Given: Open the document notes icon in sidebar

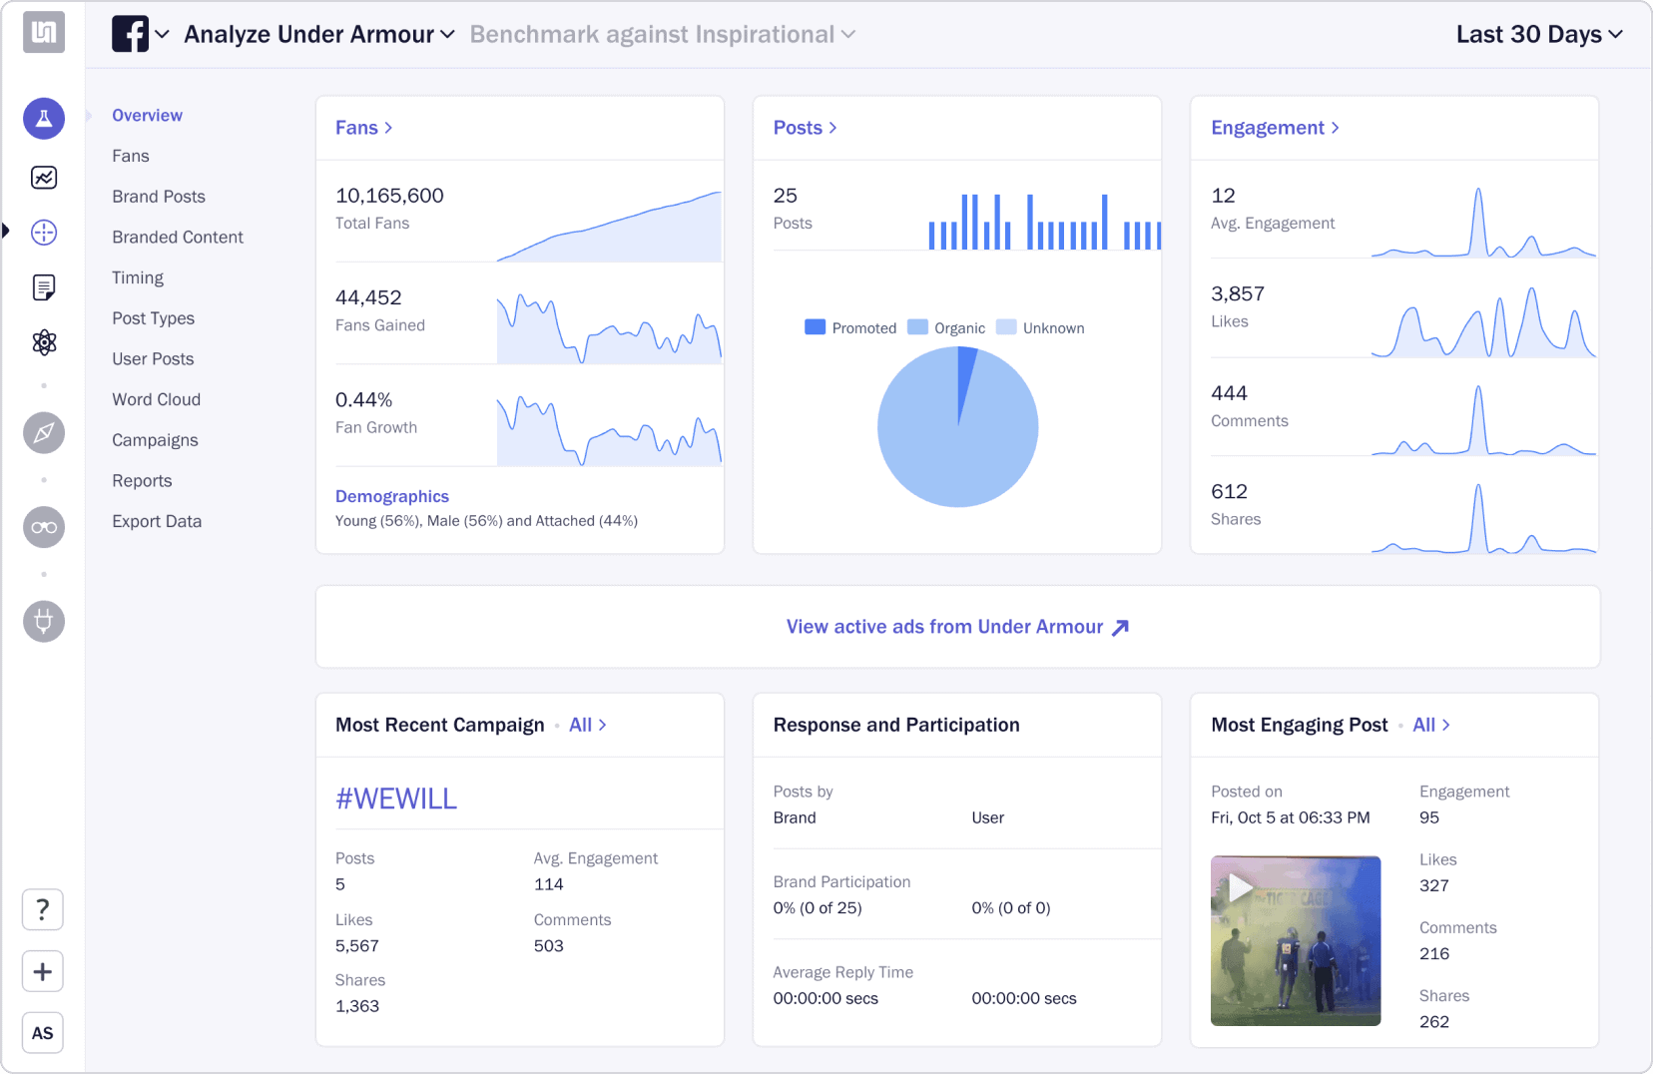Looking at the screenshot, I should [x=44, y=287].
